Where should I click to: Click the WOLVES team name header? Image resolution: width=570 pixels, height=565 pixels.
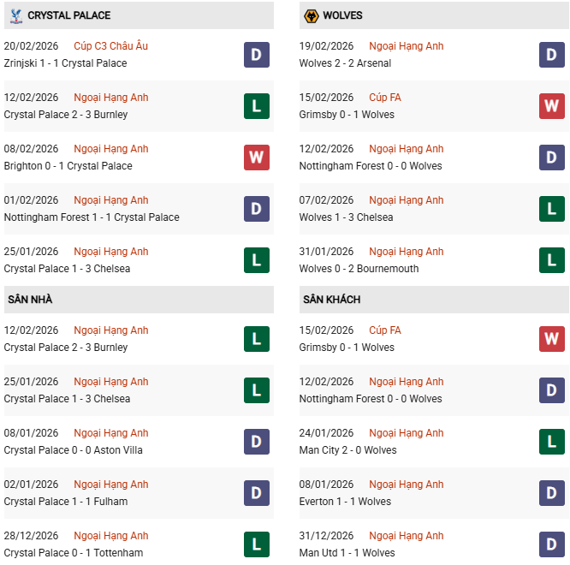[x=342, y=15]
